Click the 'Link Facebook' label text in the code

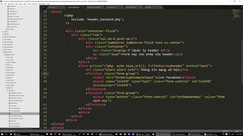tap(169, 77)
